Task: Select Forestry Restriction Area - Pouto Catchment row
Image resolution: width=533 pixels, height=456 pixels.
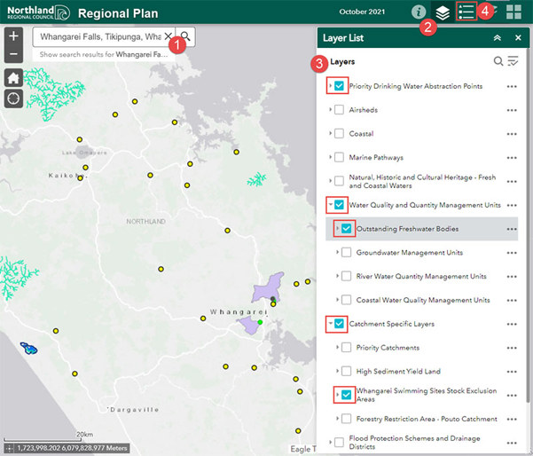Action: pos(421,419)
